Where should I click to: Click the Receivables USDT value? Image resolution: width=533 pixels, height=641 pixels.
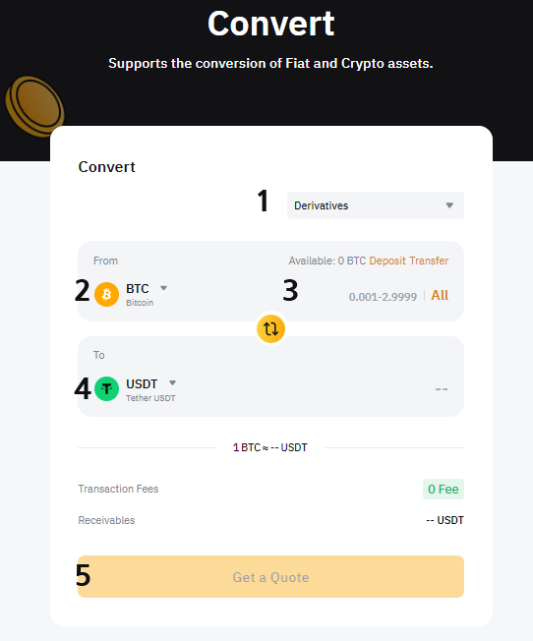tap(444, 520)
